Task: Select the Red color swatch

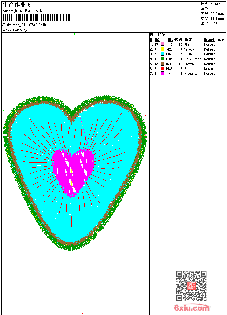Action: pyautogui.click(x=163, y=68)
